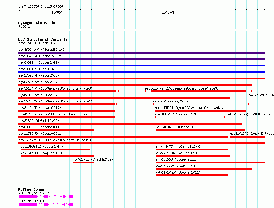Select the dgv1996e212 red bar
The height and width of the screenshot is (208, 274).
tap(55, 150)
